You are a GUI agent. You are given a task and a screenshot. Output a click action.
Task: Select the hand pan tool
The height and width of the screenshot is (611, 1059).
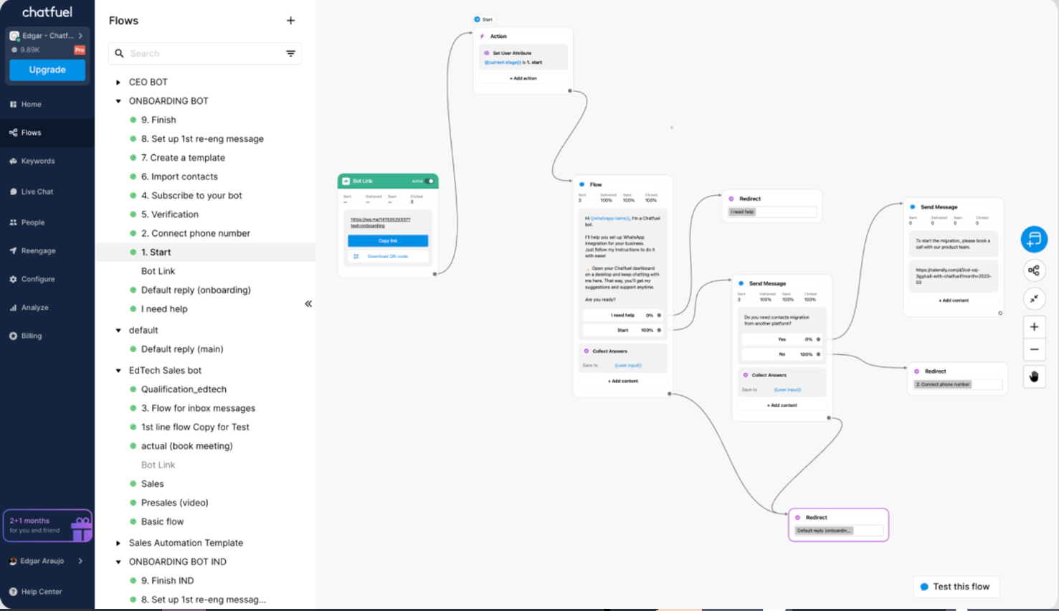point(1034,376)
